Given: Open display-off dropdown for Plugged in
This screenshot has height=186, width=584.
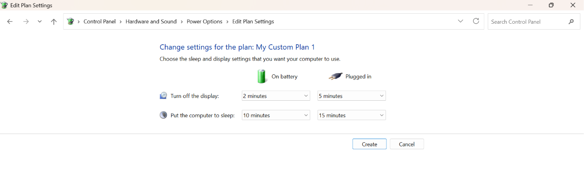Looking at the screenshot, I should pyautogui.click(x=351, y=96).
